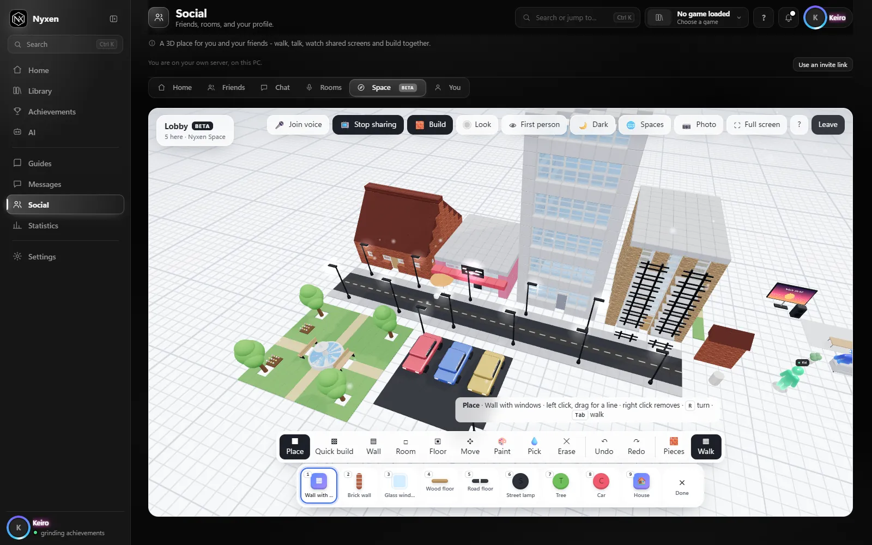Open Statistics in the sidebar
The height and width of the screenshot is (545, 872).
[x=65, y=226]
